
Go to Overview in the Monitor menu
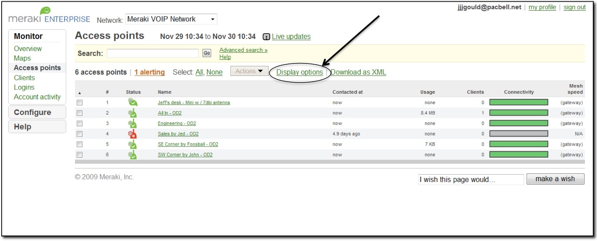point(28,49)
